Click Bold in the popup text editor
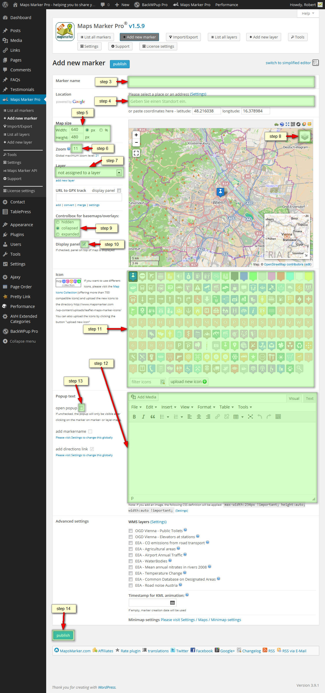325x693 pixels. pyautogui.click(x=134, y=417)
